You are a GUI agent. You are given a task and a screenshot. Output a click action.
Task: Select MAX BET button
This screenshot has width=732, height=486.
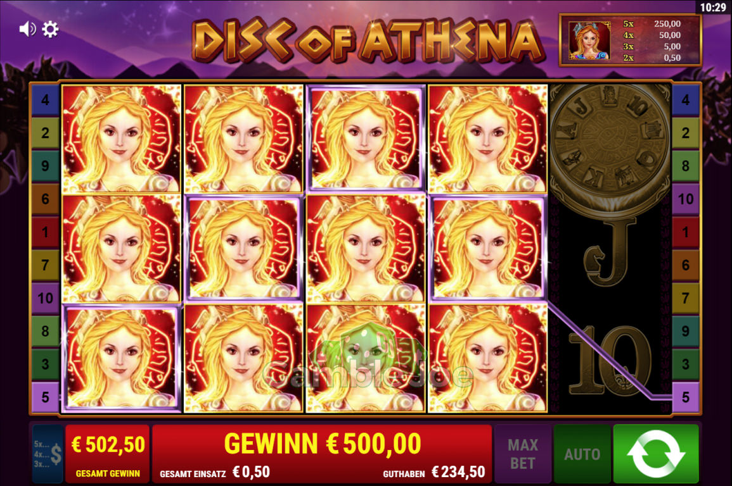point(523,454)
